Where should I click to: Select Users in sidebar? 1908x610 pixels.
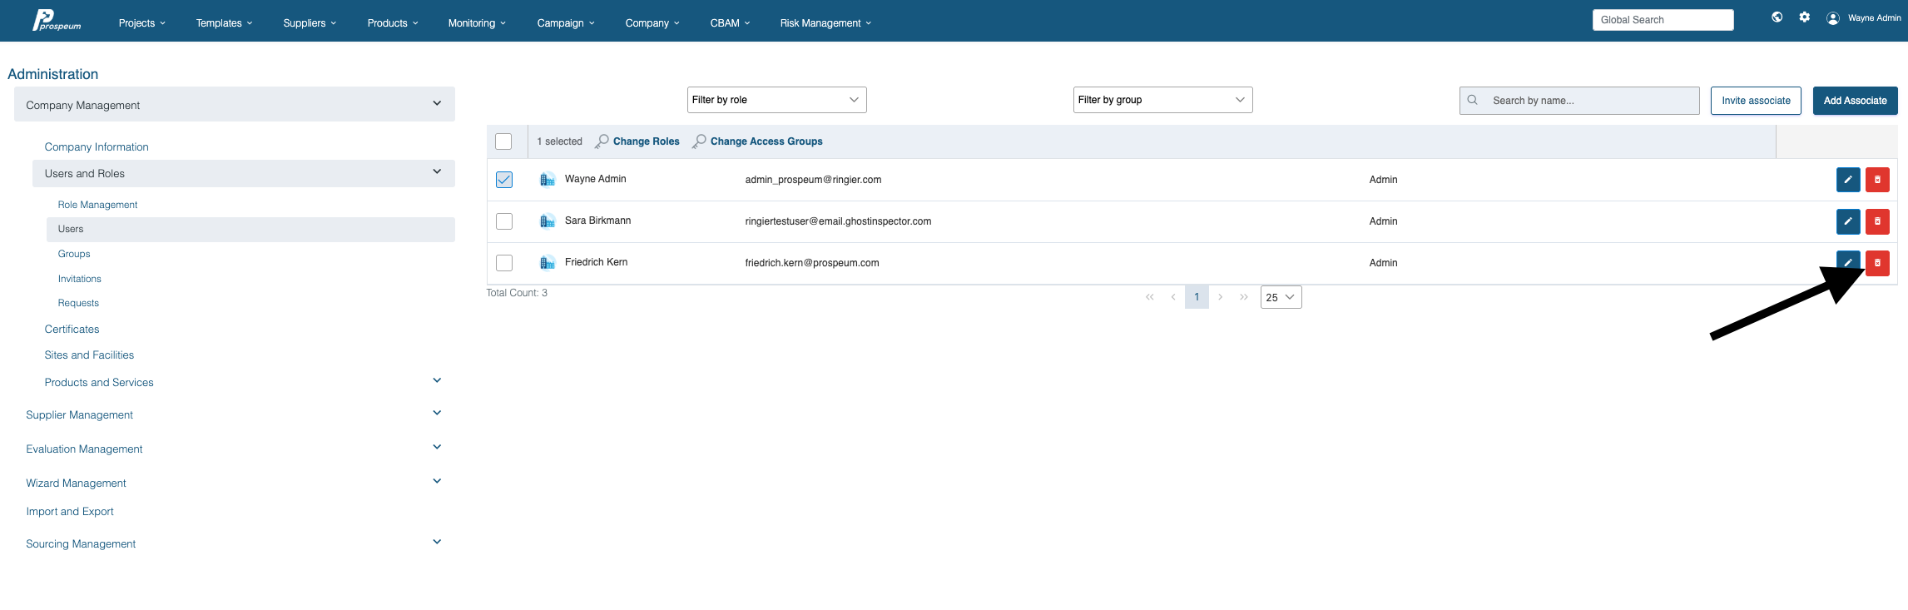click(250, 229)
